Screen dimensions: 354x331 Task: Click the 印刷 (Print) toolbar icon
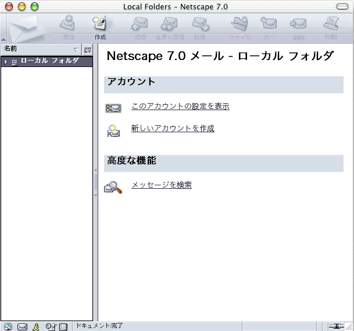click(331, 23)
